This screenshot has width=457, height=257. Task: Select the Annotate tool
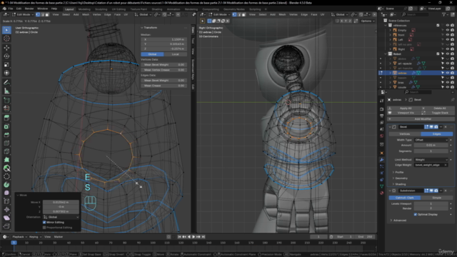pos(6,83)
